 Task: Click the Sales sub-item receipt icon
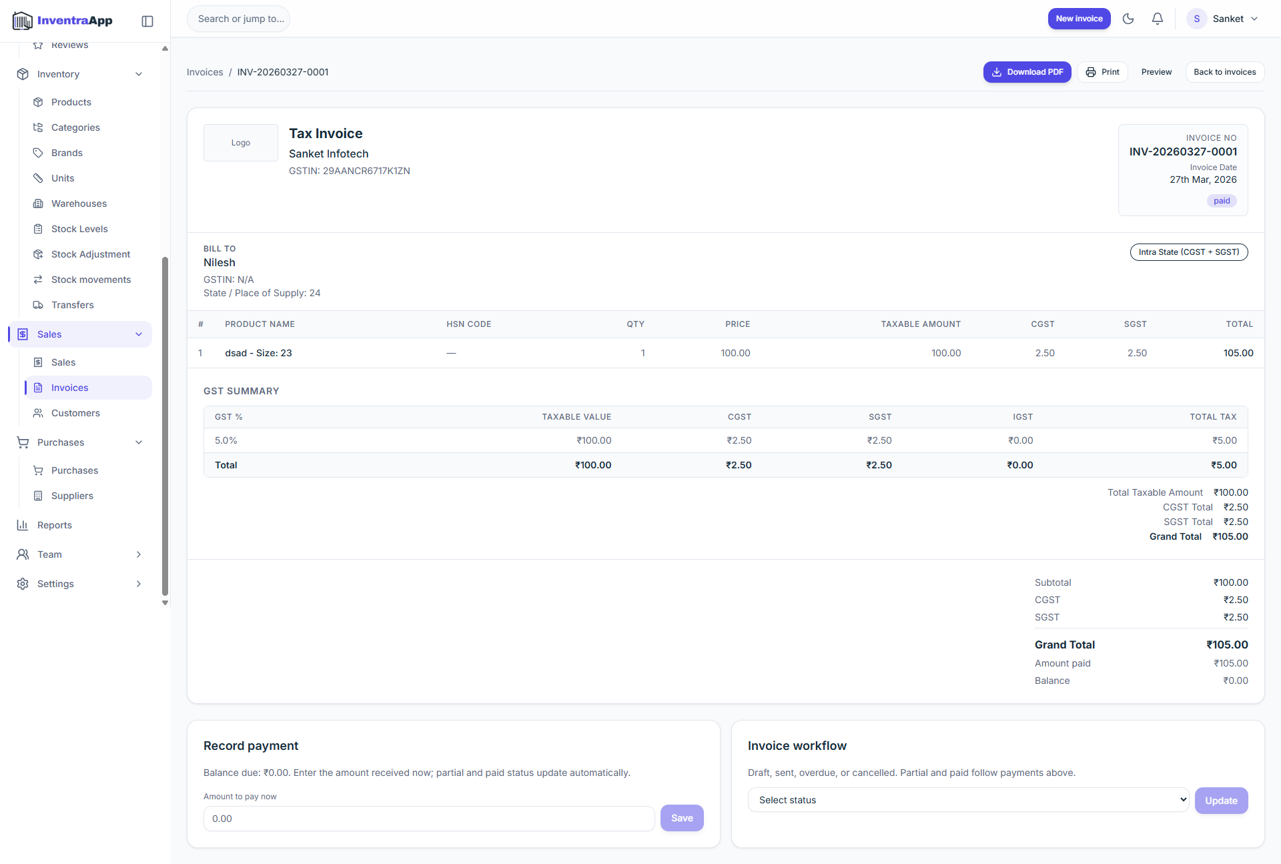click(x=38, y=362)
